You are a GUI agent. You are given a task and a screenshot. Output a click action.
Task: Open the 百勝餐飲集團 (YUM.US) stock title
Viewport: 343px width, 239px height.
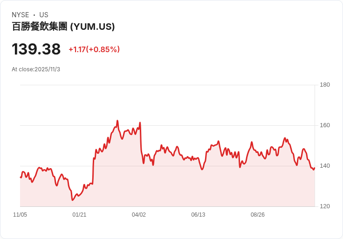pos(63,27)
